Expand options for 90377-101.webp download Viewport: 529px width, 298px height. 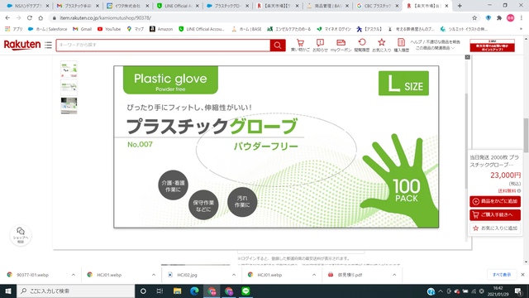point(74,275)
